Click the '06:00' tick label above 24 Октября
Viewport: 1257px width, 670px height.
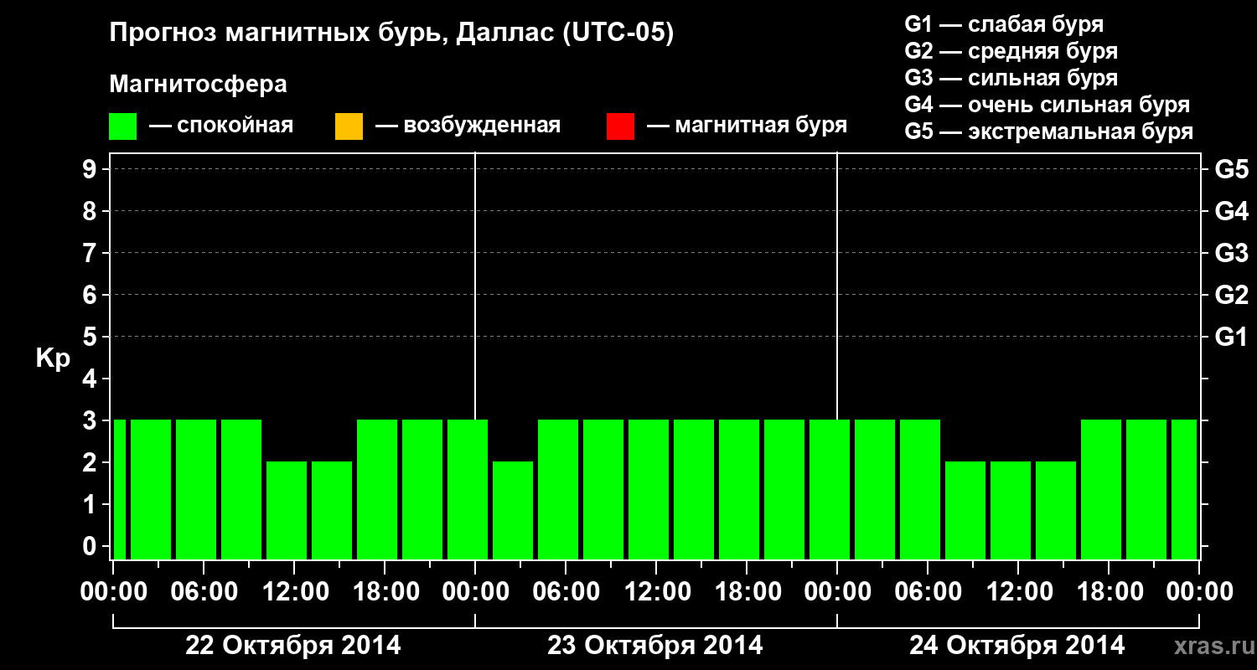point(928,592)
